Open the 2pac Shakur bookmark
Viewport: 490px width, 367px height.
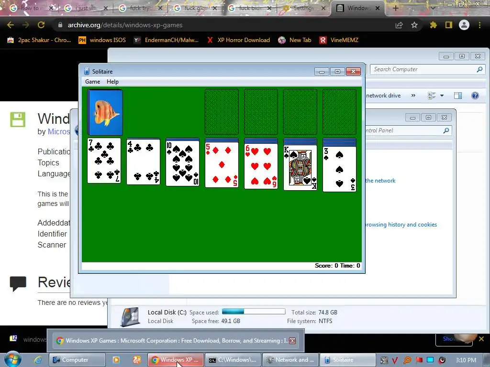[x=39, y=40]
